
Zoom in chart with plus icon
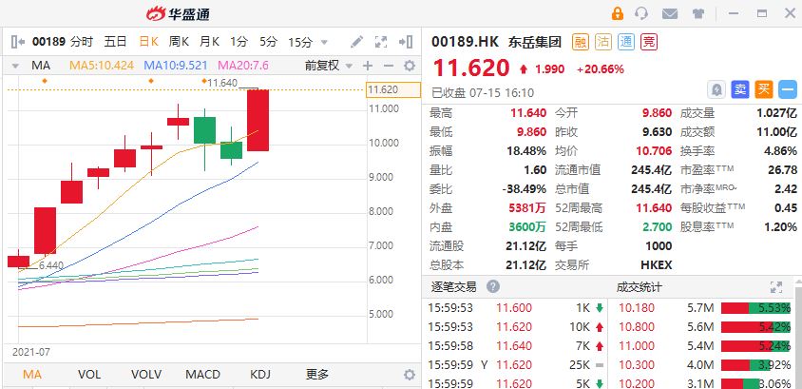pyautogui.click(x=367, y=66)
